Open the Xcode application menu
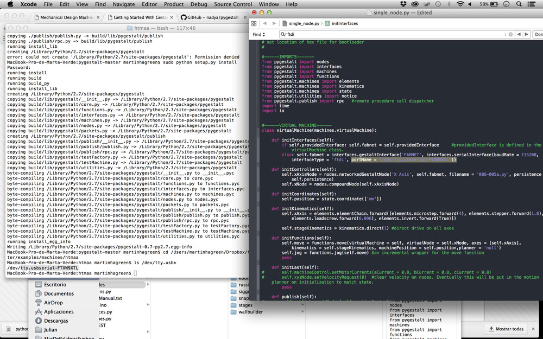Viewport: 543px width, 339px height. (x=28, y=4)
